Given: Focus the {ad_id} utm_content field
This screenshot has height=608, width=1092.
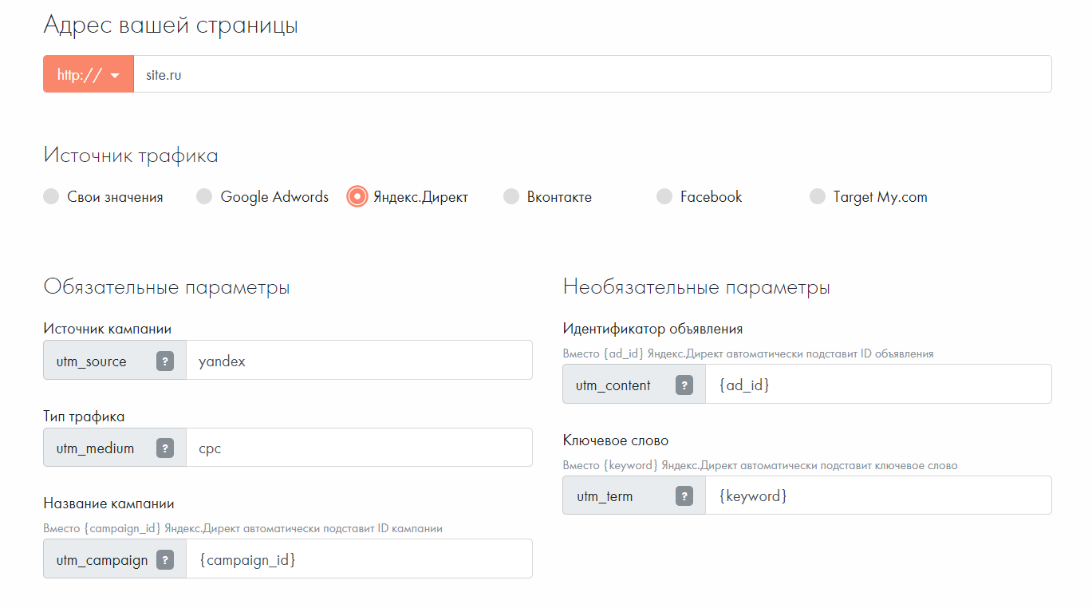Looking at the screenshot, I should [x=878, y=385].
